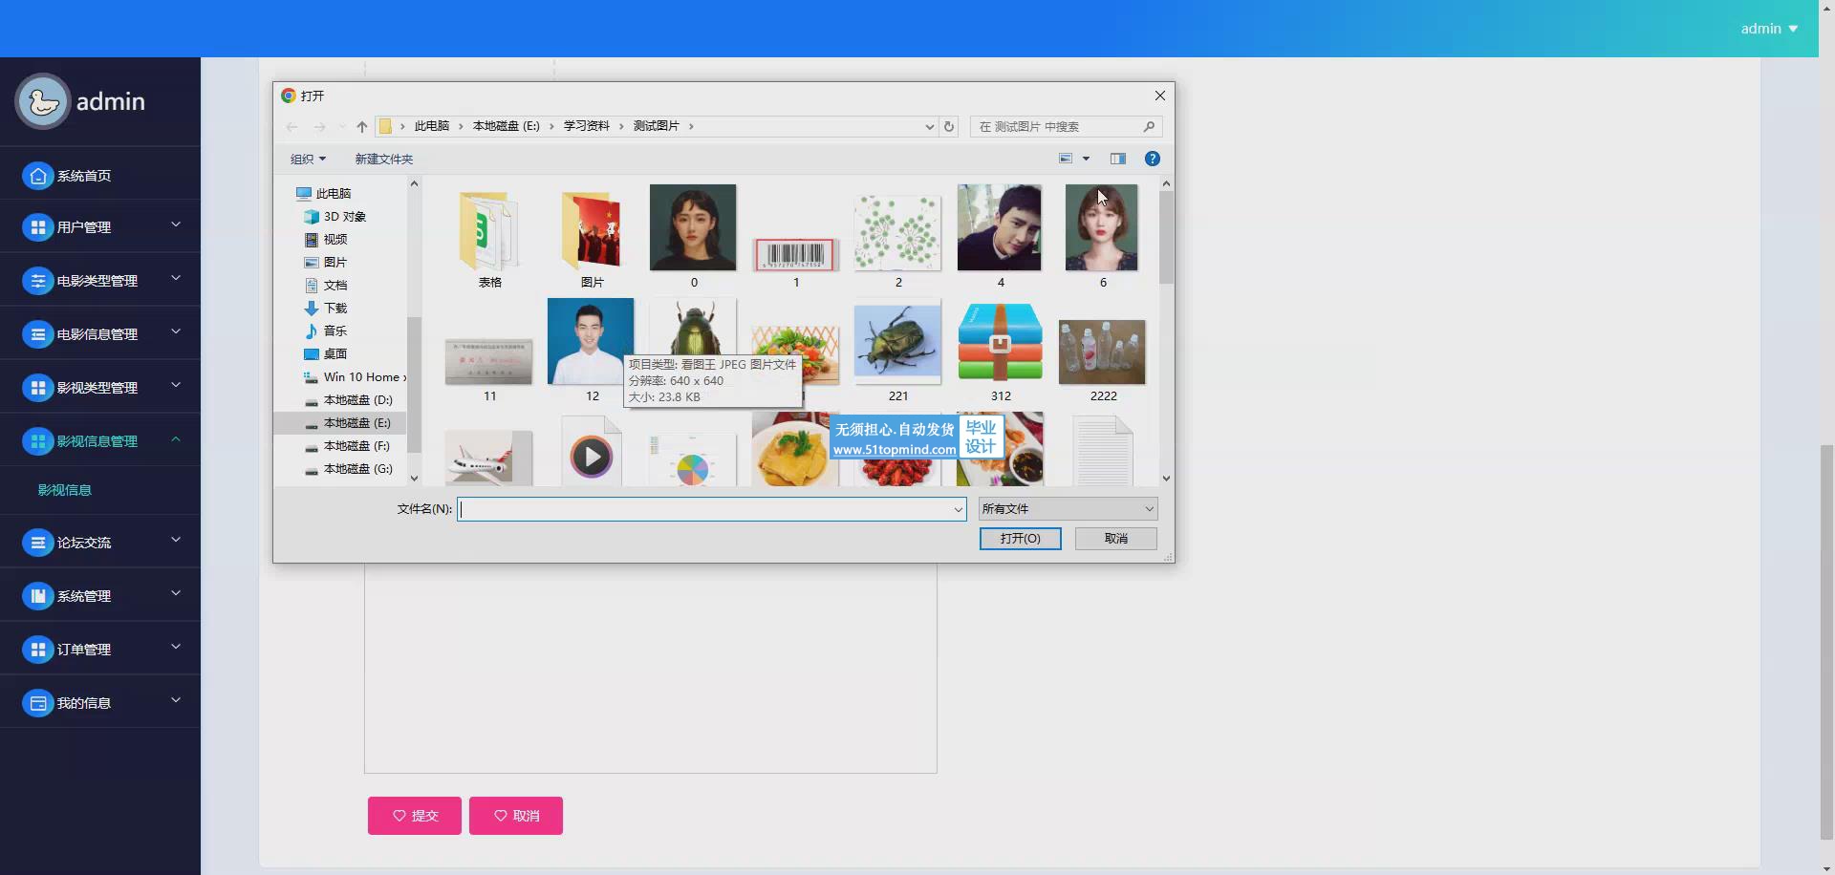Click the admin duck avatar in sidebar
Viewport: 1835px width, 875px height.
(42, 101)
